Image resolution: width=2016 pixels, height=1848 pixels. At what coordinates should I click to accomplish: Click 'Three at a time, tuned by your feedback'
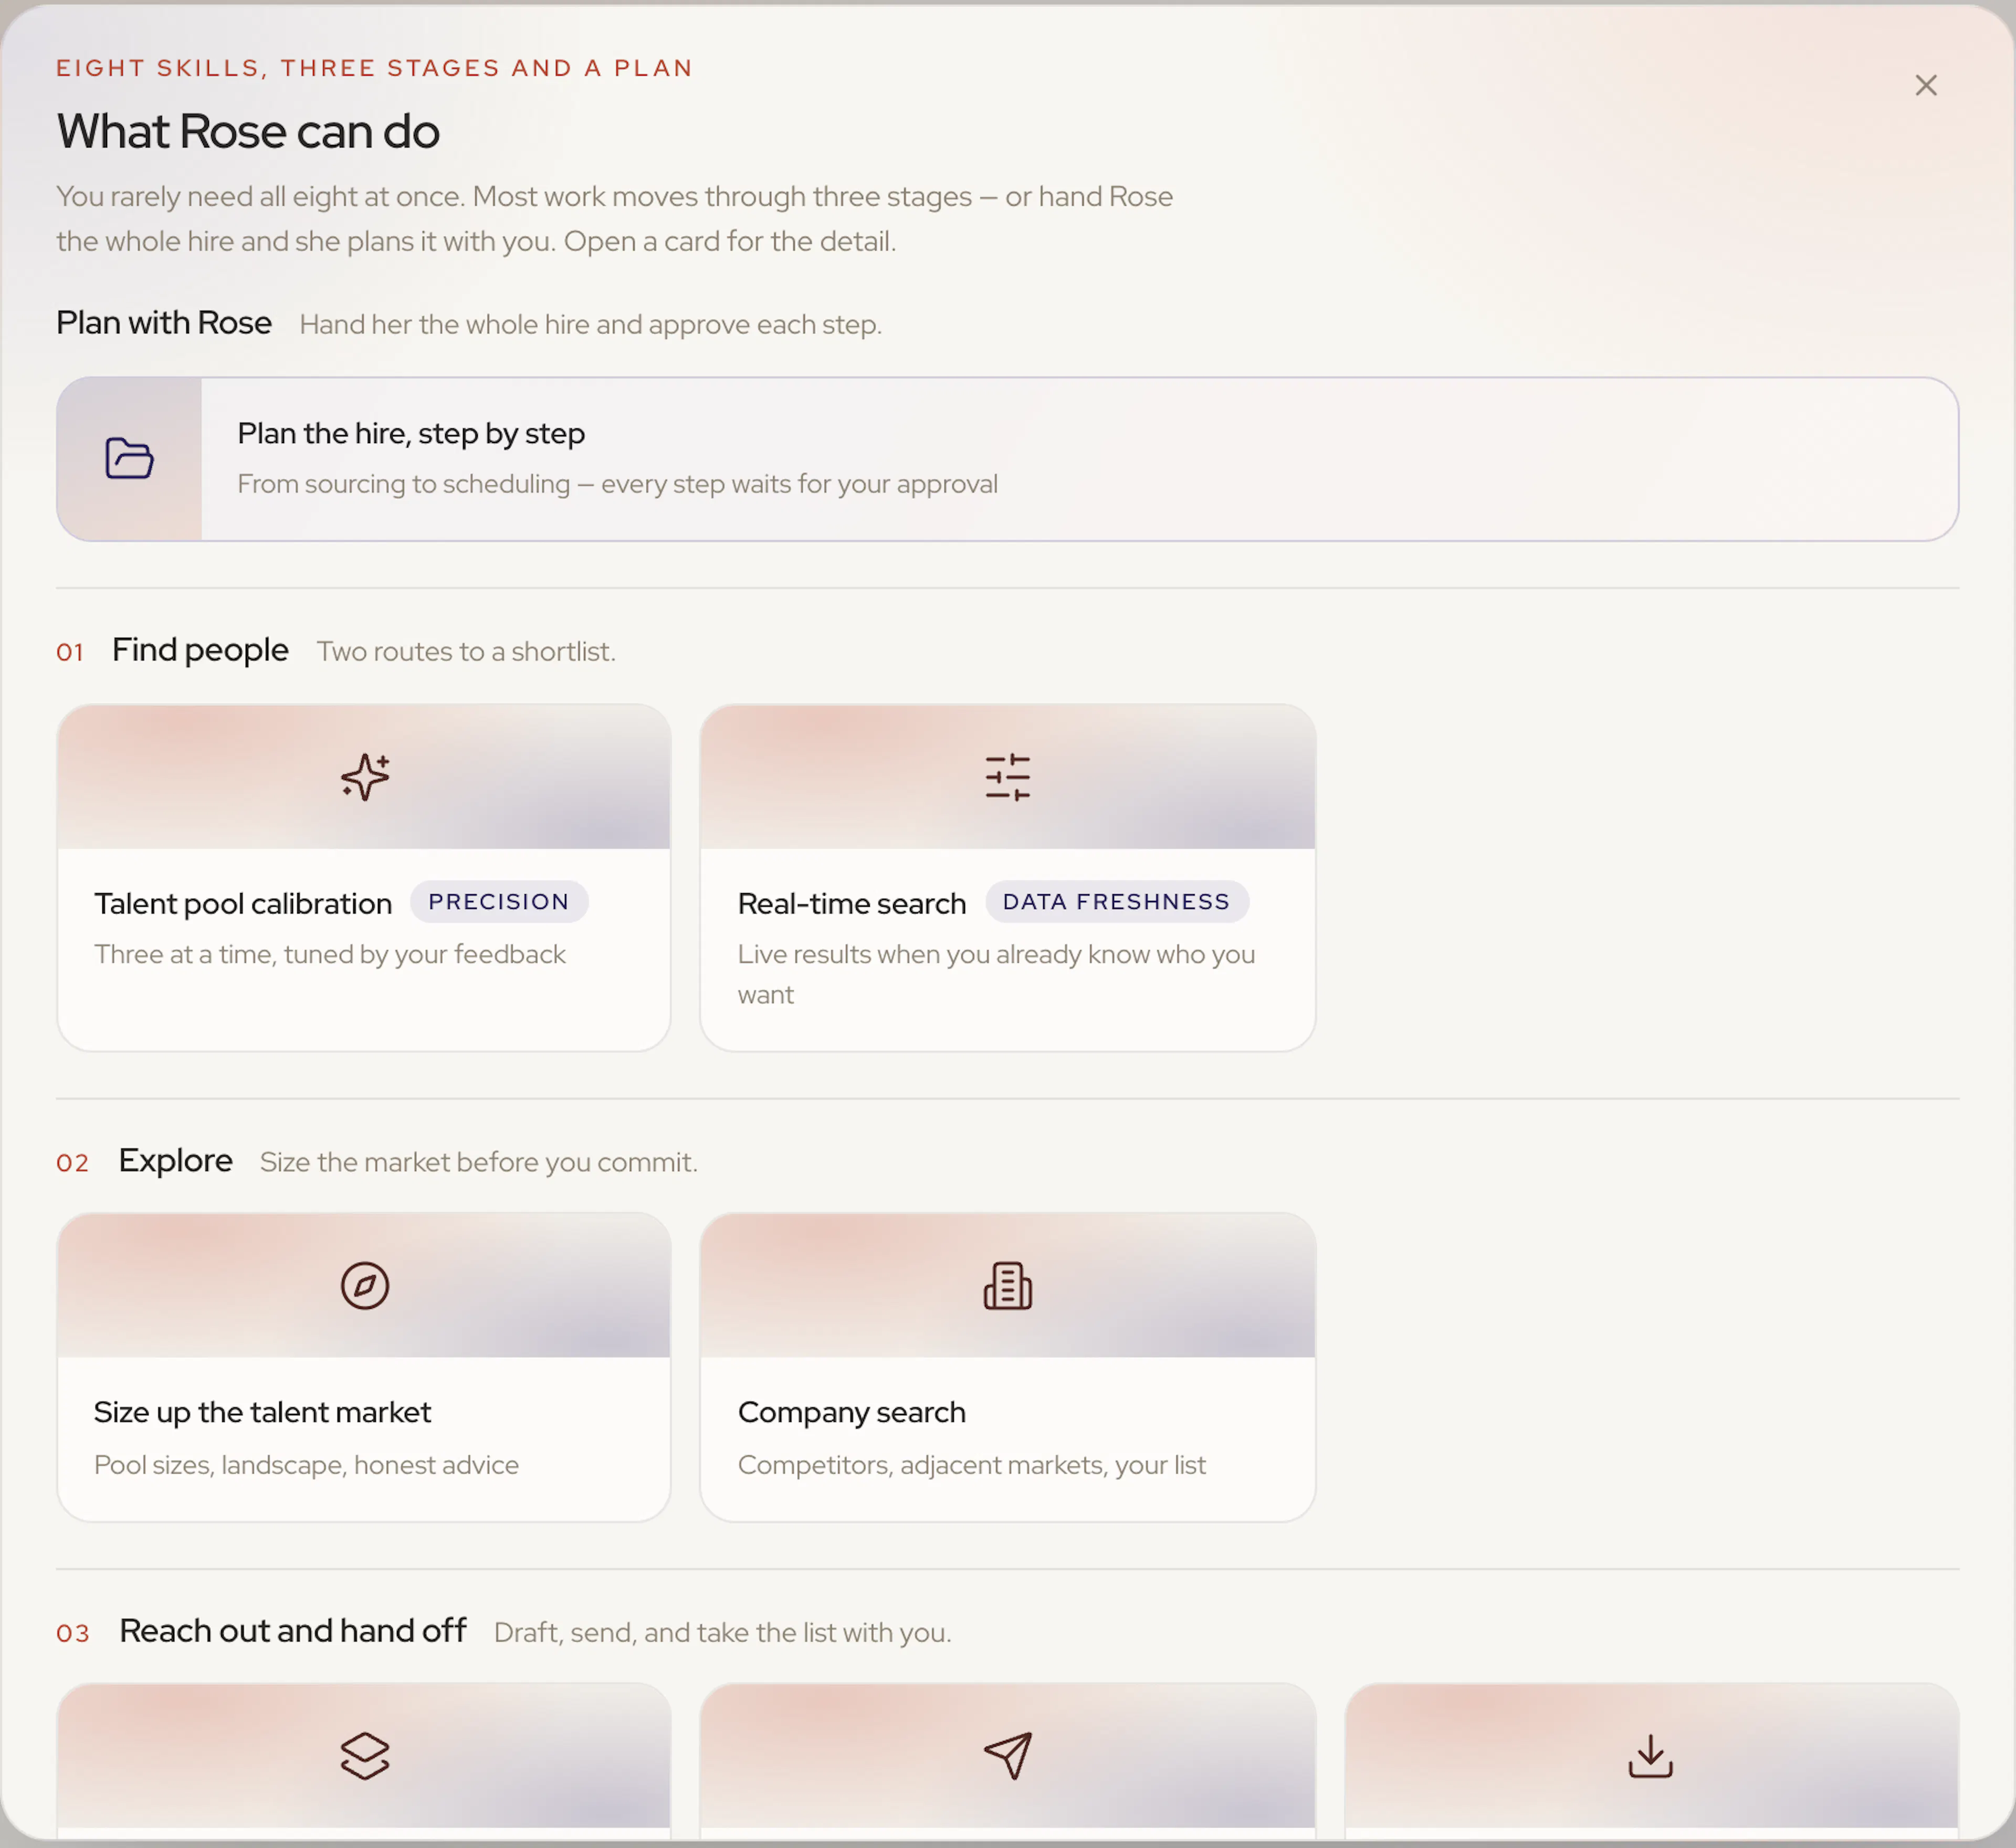click(x=330, y=955)
